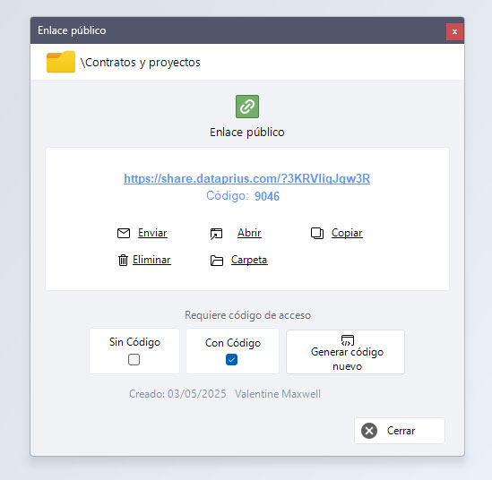Click the code icon above Generar código nuevo
The width and height of the screenshot is (492, 480).
click(348, 340)
